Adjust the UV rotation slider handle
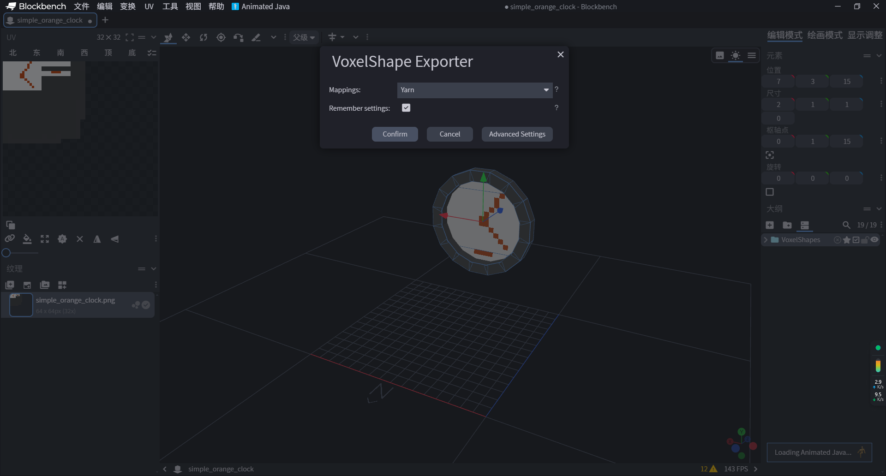886x476 pixels. 6,253
